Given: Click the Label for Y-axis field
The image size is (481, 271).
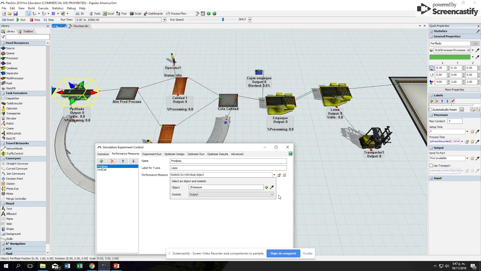Looking at the screenshot, I should coord(228,168).
